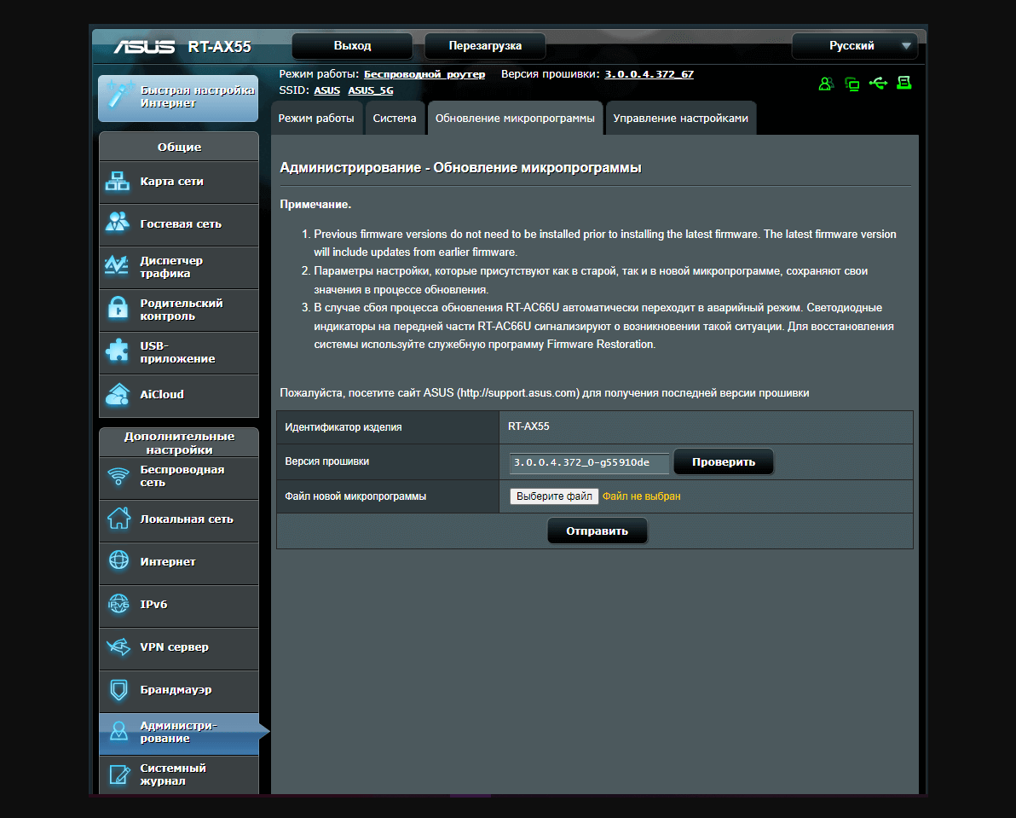Launch Быстрая настройка Интернет wizard
Screen dimensions: 1016x818
click(178, 97)
